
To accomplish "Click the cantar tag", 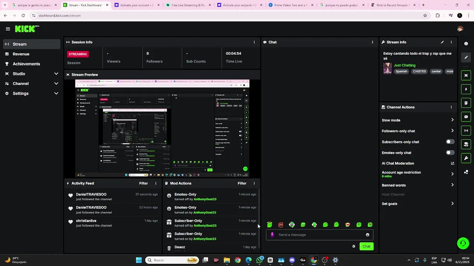I will point(436,71).
